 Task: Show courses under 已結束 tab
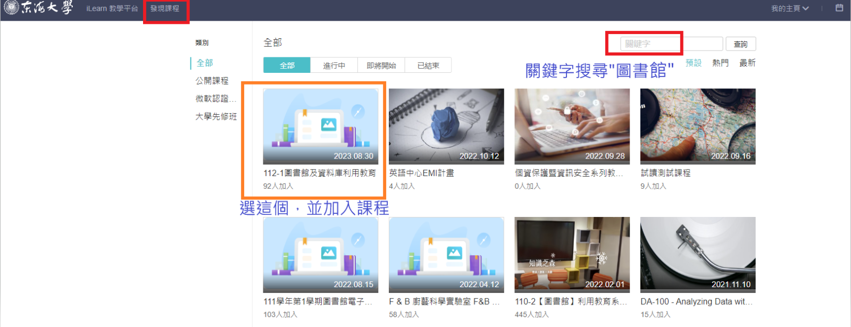(x=428, y=65)
